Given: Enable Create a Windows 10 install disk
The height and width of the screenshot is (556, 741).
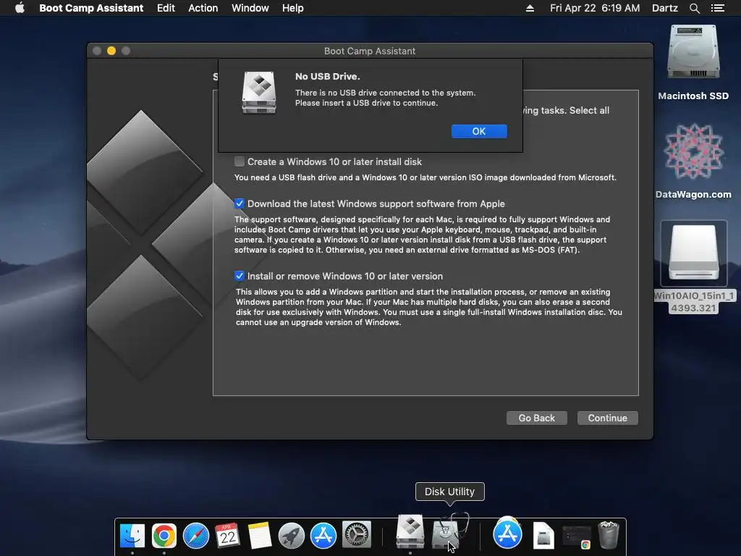Looking at the screenshot, I should tap(240, 161).
